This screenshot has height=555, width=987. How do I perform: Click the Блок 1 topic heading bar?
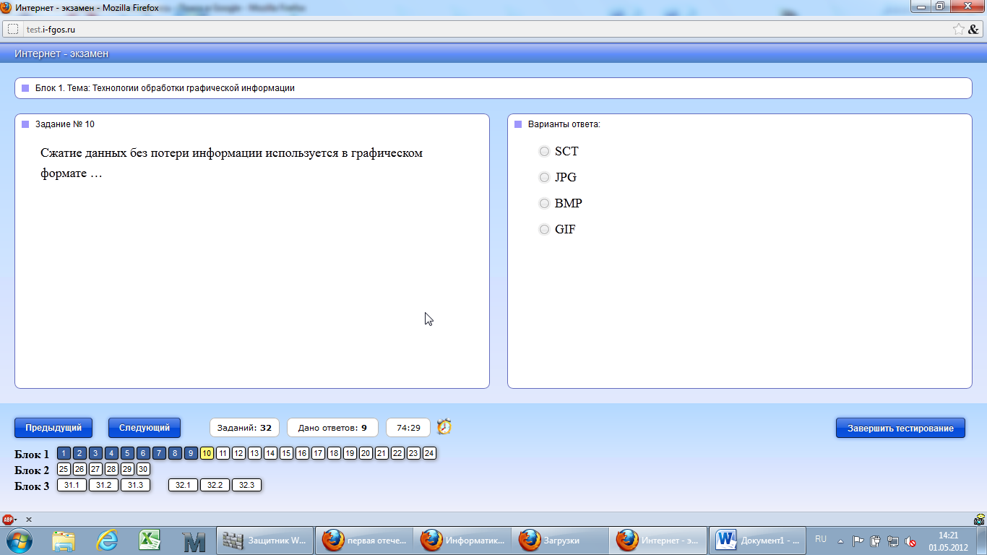[x=493, y=88]
